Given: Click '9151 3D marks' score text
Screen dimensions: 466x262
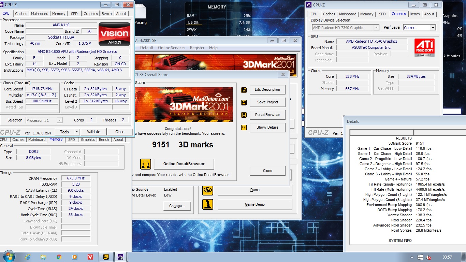Looking at the screenshot, I should [183, 145].
